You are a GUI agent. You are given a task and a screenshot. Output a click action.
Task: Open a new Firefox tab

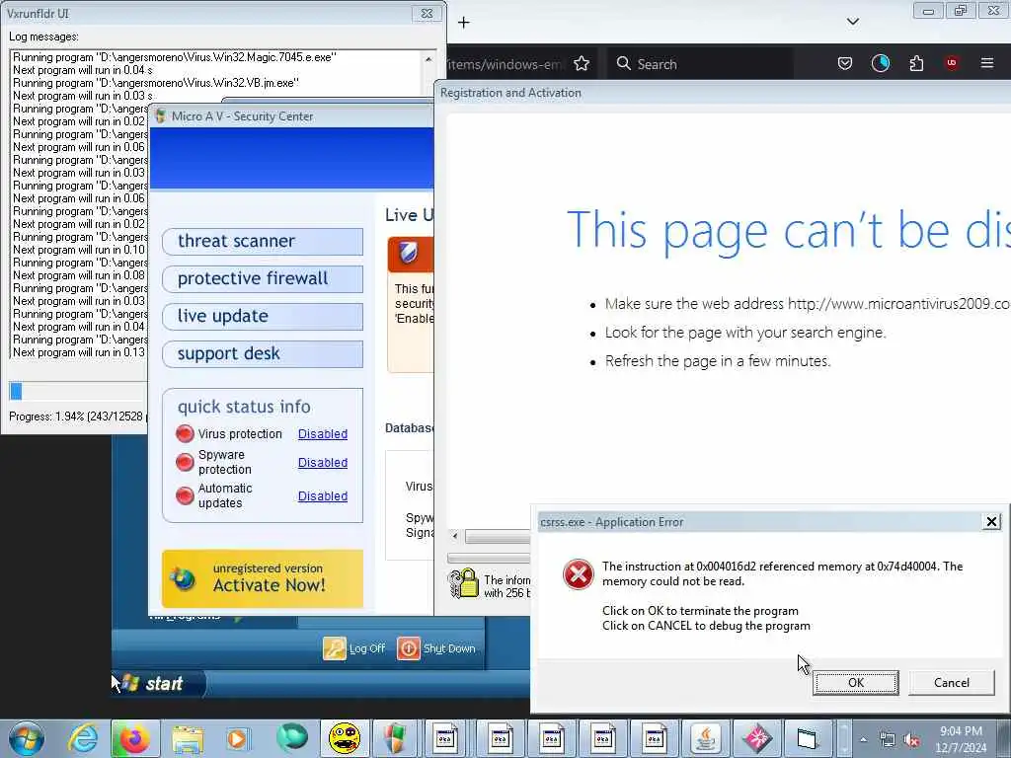464,23
